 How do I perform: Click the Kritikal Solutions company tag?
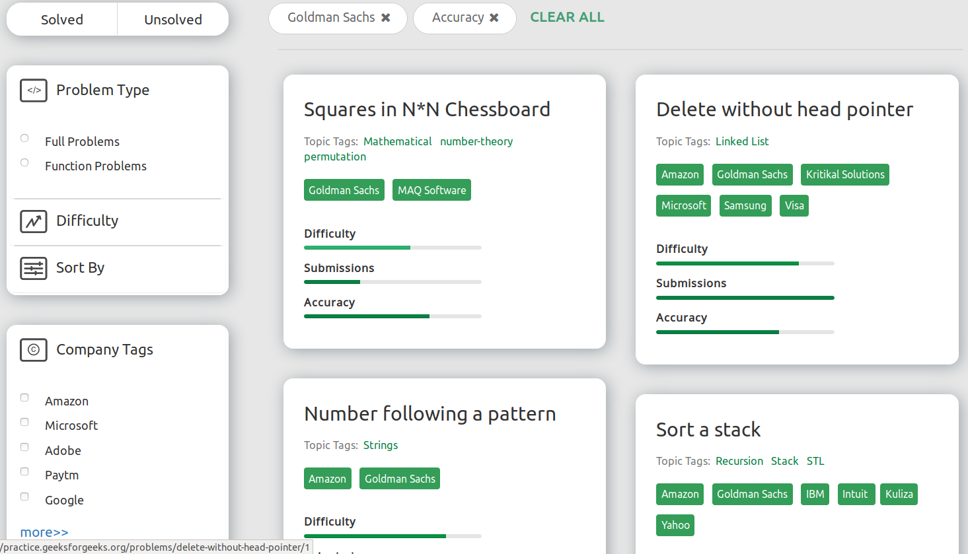(x=845, y=174)
